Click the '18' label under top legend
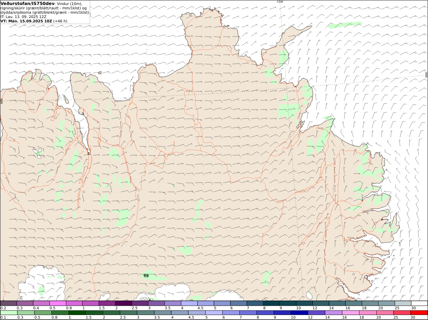Screen dimensions: 428x320 click(364, 308)
